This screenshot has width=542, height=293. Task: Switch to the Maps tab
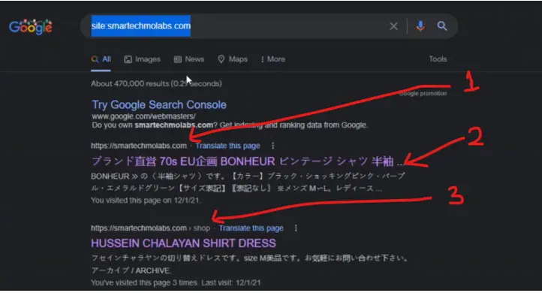coord(233,59)
